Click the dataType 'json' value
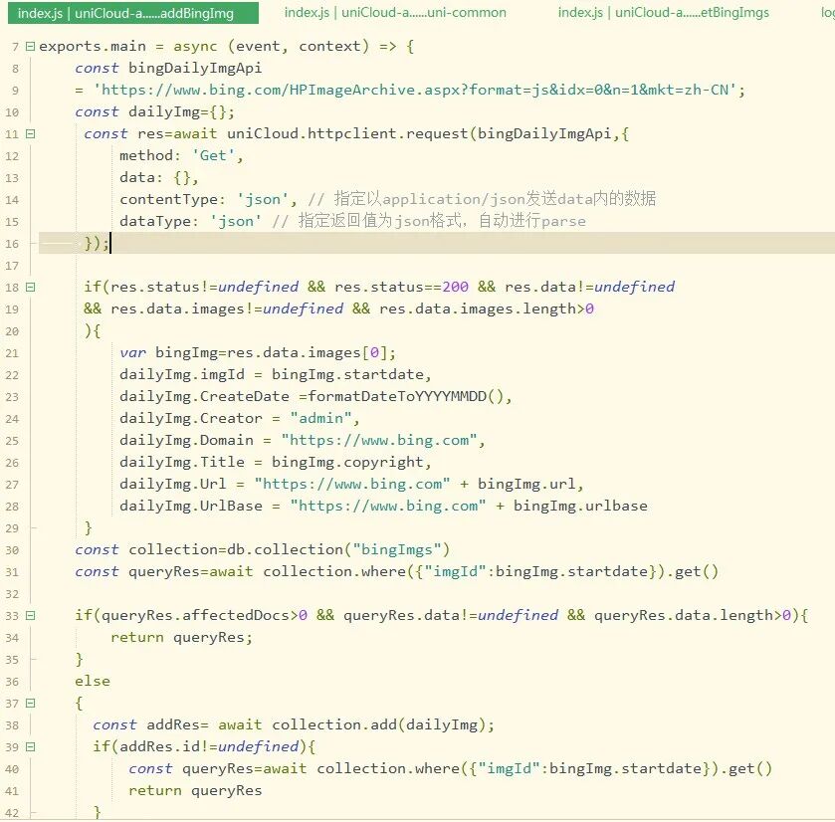The image size is (835, 822). point(236,222)
